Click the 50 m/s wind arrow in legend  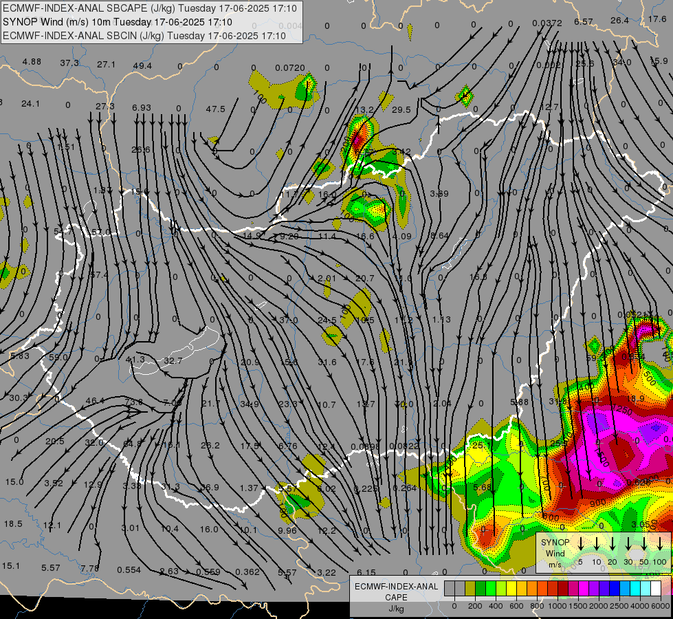(x=644, y=544)
